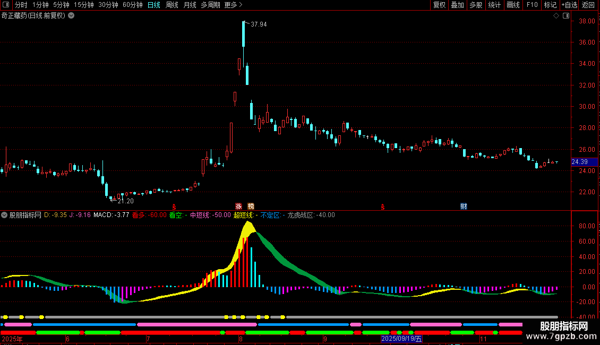This screenshot has width=600, height=345.
Task: Click the 不定区 indicator label
Action: point(270,215)
